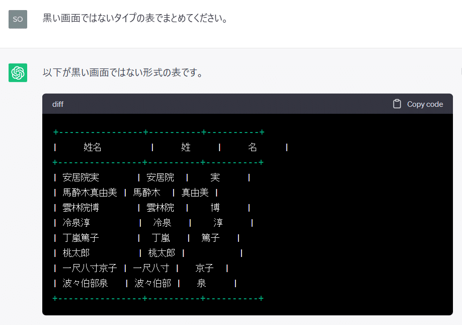Click the surname cell 冷泉

162,223
